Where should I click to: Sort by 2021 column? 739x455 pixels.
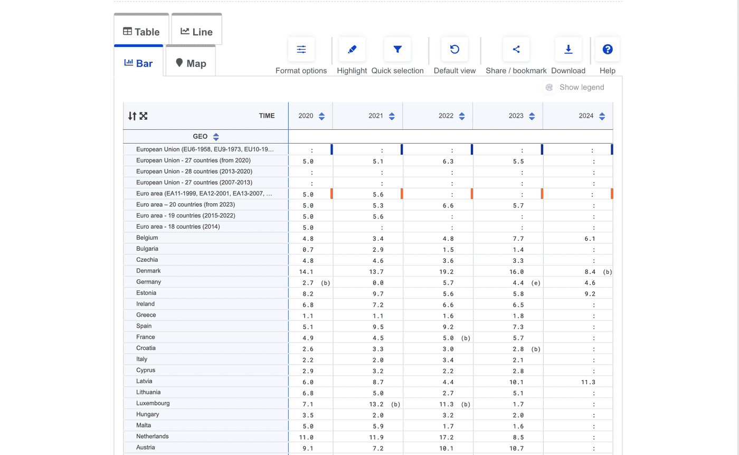pyautogui.click(x=392, y=116)
